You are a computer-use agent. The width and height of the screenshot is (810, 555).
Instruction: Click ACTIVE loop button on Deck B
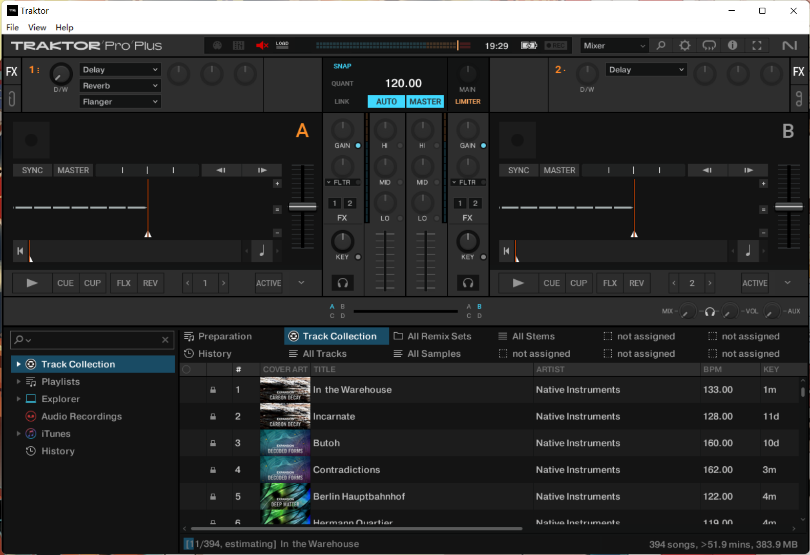755,283
